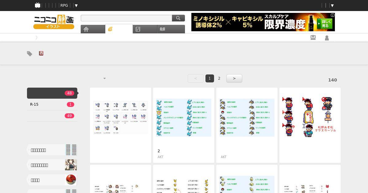Image resolution: width=368 pixels, height=193 pixels.
Task: Filter results by R-15
Action: click(x=52, y=104)
